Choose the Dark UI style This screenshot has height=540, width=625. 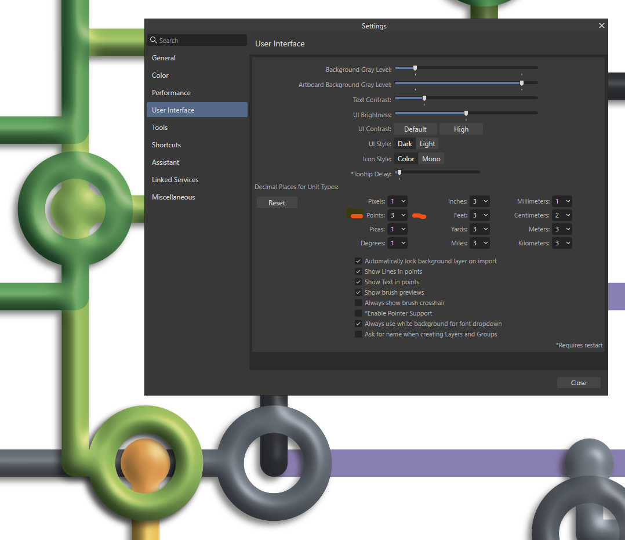405,144
